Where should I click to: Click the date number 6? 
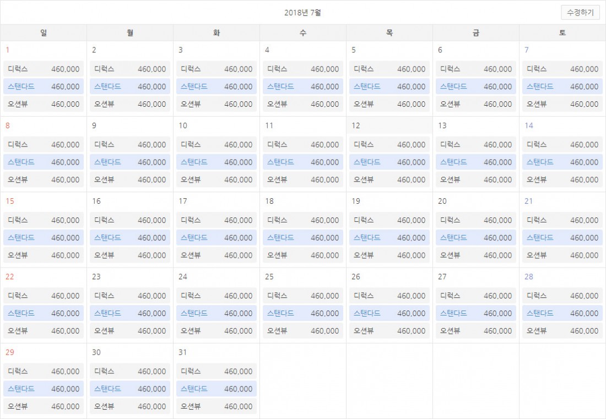440,50
